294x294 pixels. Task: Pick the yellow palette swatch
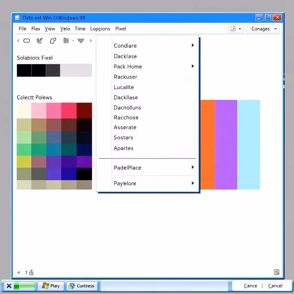[24, 162]
